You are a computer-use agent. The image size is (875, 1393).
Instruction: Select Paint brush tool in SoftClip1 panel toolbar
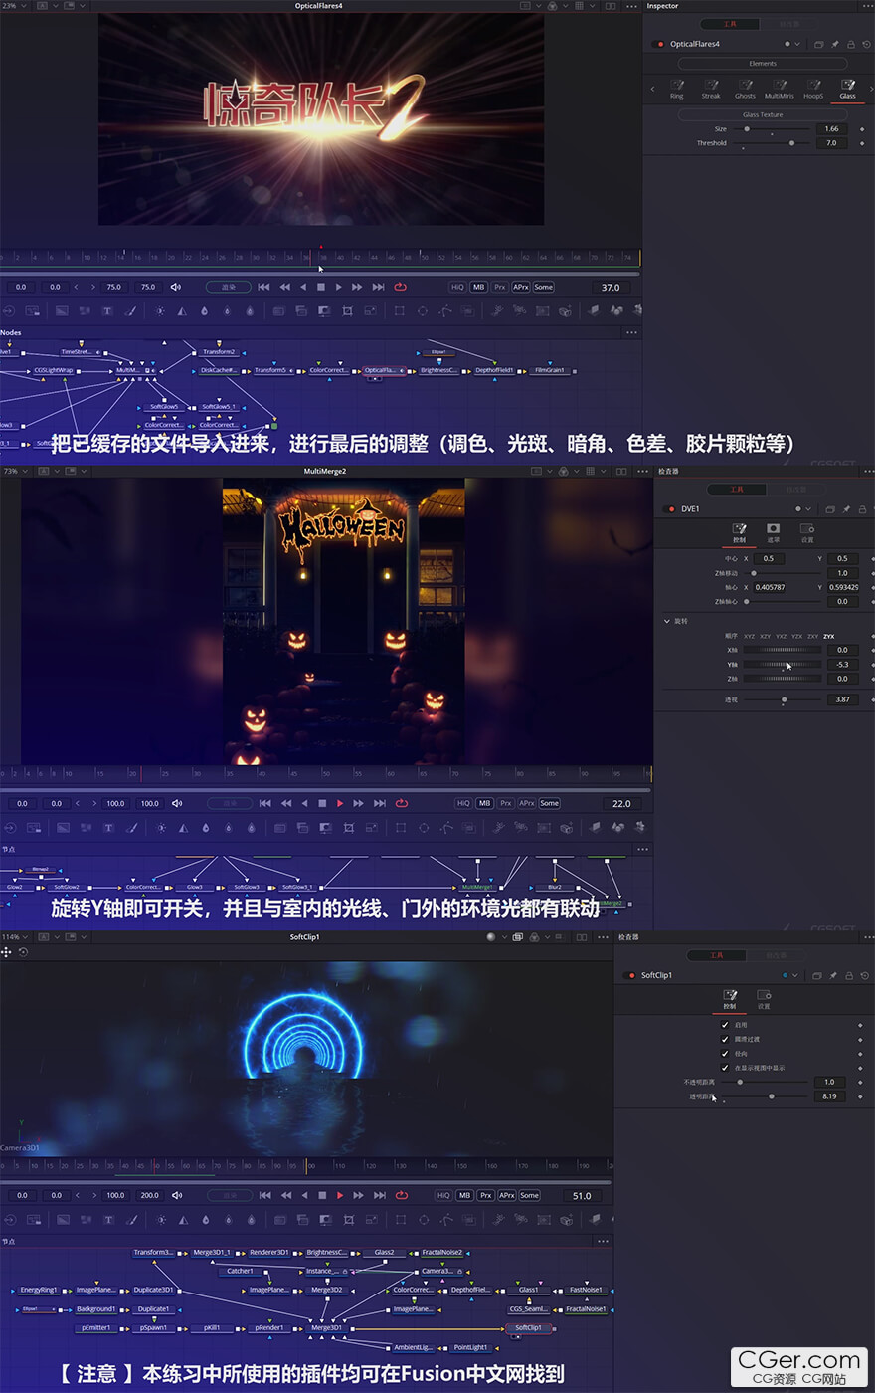[x=132, y=1220]
